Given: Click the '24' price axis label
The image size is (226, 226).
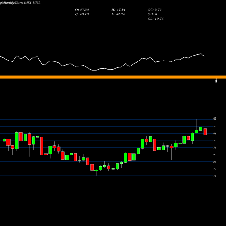Looking at the screenshot, I should click(215, 162).
